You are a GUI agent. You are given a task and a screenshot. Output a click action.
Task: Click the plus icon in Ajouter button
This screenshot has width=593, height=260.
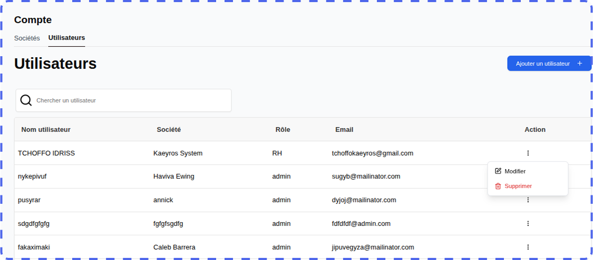click(580, 64)
